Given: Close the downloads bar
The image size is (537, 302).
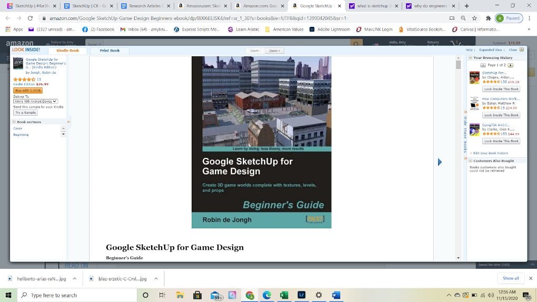Looking at the screenshot, I should tap(531, 278).
